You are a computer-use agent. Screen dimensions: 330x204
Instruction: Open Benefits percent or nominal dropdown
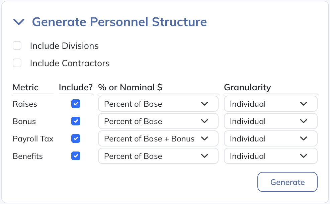coord(158,156)
